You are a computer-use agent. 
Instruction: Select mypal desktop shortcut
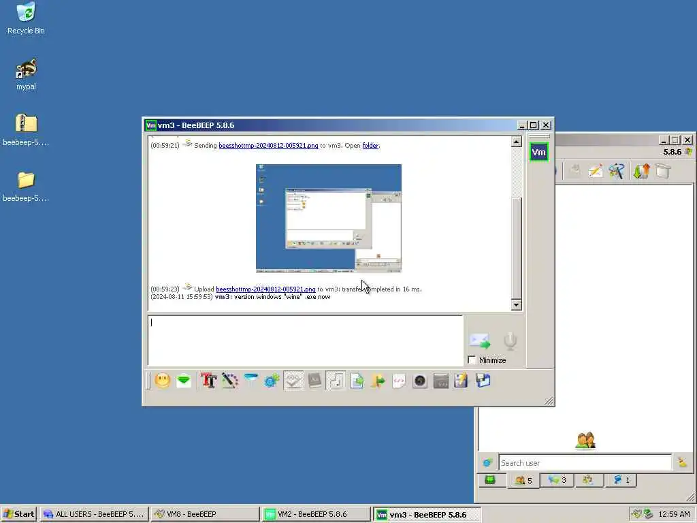(27, 75)
